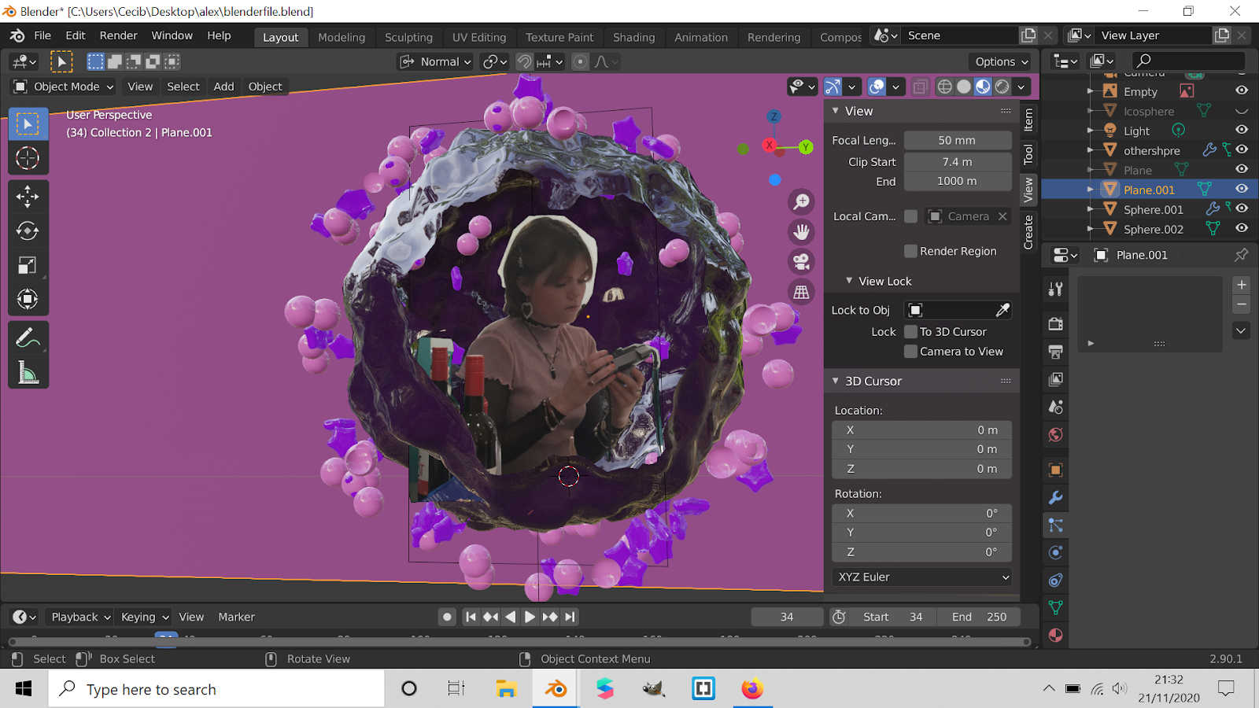Open the File menu

point(42,35)
